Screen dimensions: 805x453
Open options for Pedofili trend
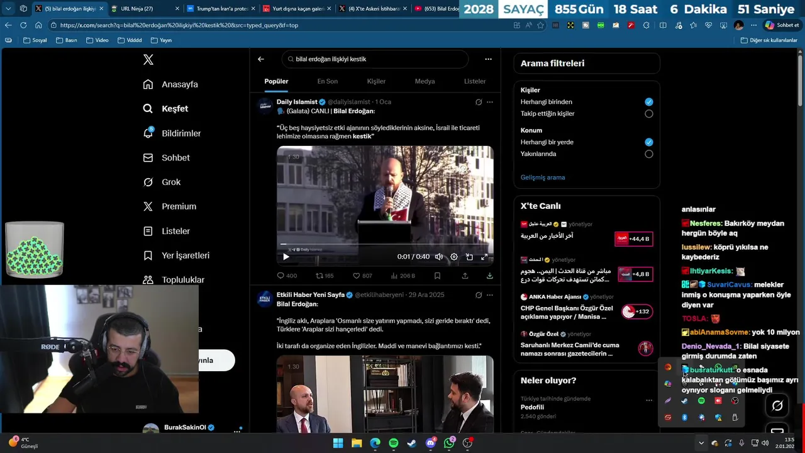click(649, 400)
